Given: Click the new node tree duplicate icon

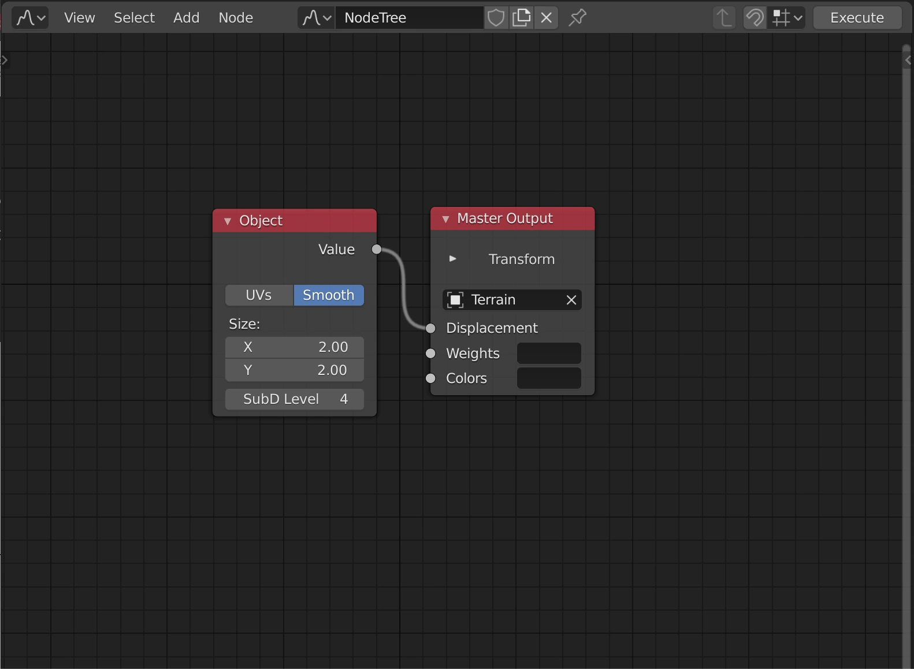Looking at the screenshot, I should pyautogui.click(x=522, y=18).
